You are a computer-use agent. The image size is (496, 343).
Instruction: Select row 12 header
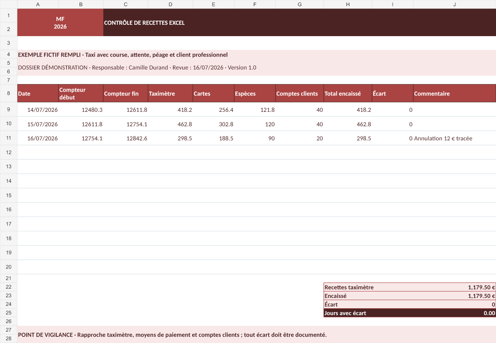(9, 152)
